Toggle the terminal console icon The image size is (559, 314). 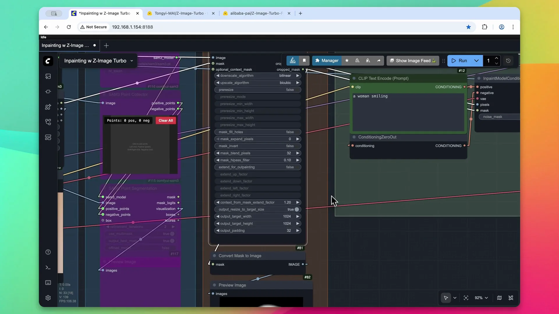48,267
